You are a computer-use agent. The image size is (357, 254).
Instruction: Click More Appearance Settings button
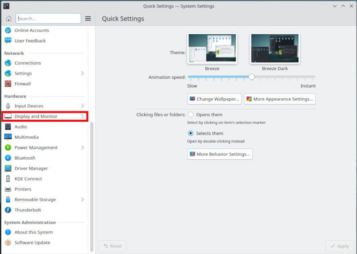click(280, 99)
